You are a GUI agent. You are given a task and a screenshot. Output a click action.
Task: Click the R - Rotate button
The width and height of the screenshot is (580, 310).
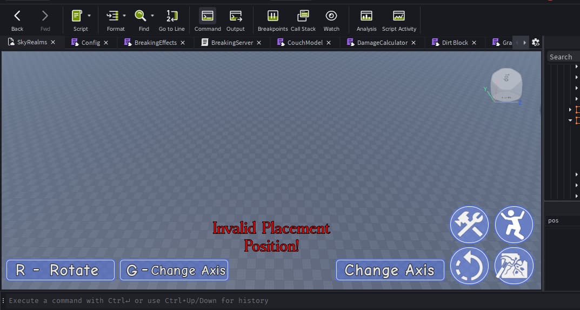click(61, 270)
